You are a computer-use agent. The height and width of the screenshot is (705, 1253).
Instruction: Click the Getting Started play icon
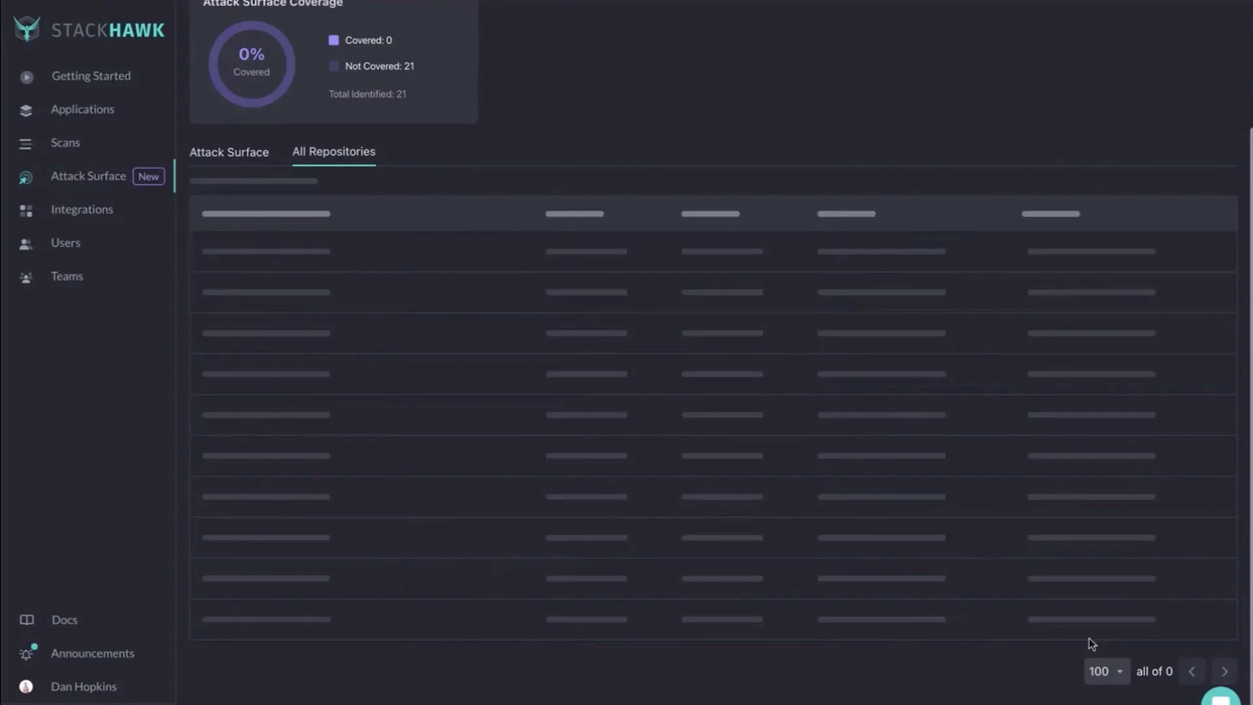(26, 77)
